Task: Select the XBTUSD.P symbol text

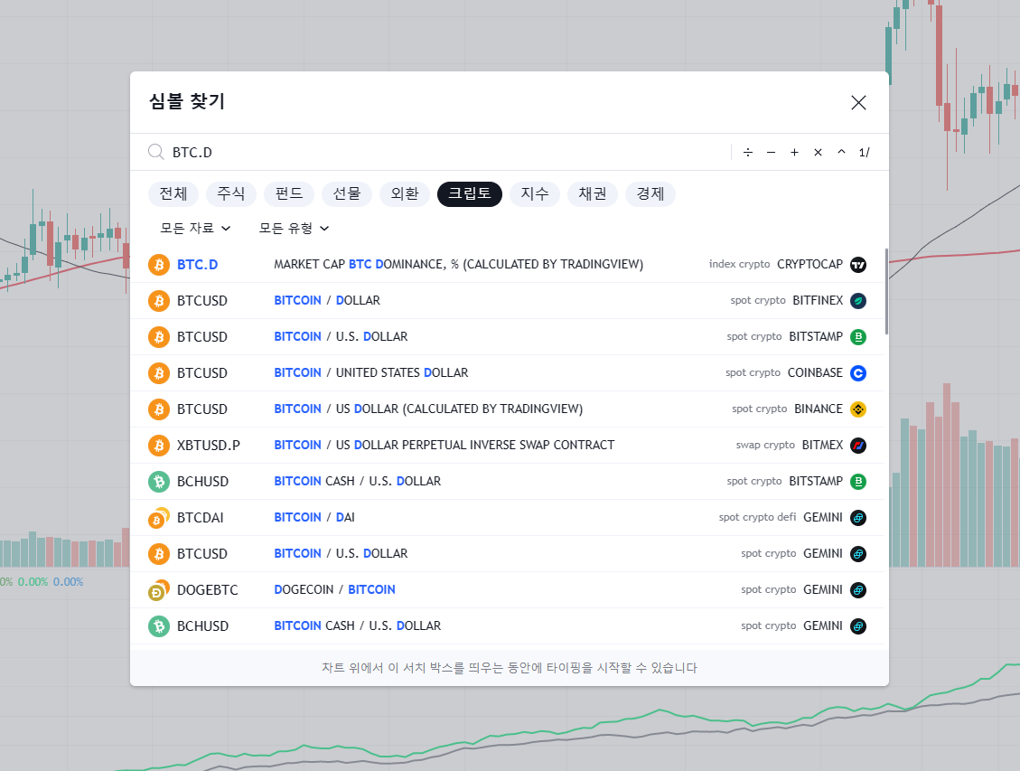Action: coord(208,445)
